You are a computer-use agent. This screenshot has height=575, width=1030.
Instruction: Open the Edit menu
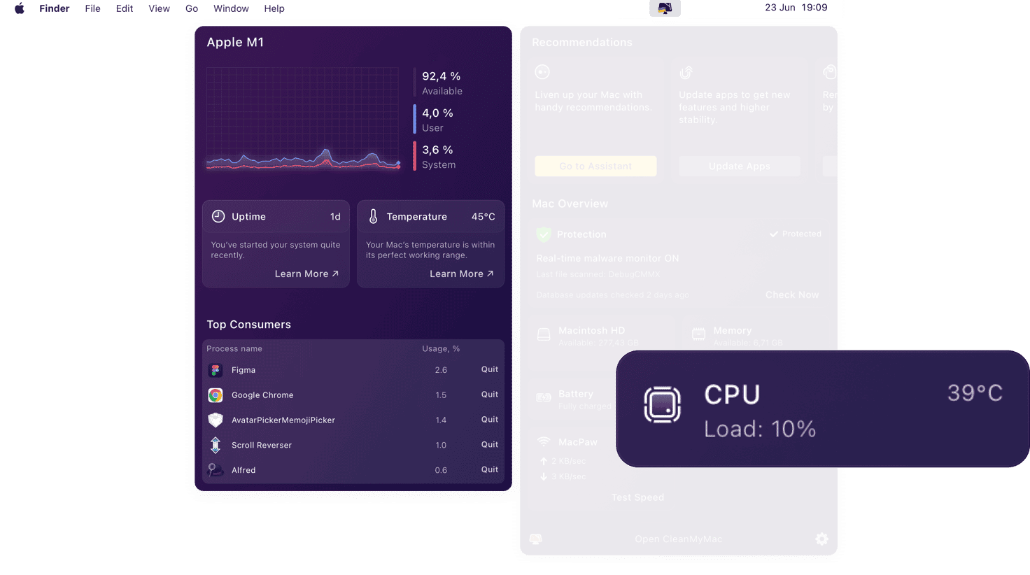point(125,8)
